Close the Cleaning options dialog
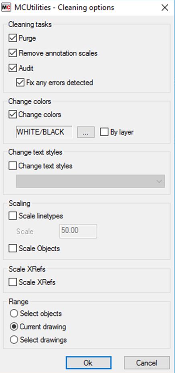 pyautogui.click(x=165, y=8)
